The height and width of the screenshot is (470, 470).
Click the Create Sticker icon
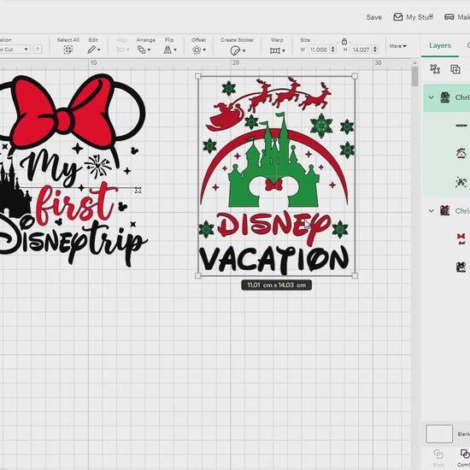[x=235, y=50]
